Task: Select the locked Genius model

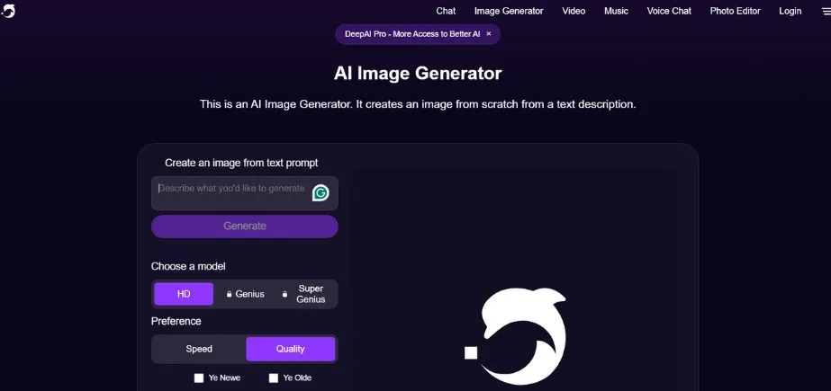Action: pos(245,294)
